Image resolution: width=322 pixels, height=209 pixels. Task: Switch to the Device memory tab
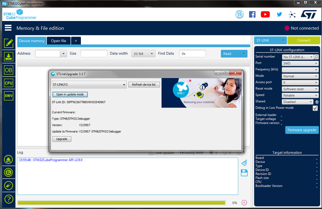32,41
